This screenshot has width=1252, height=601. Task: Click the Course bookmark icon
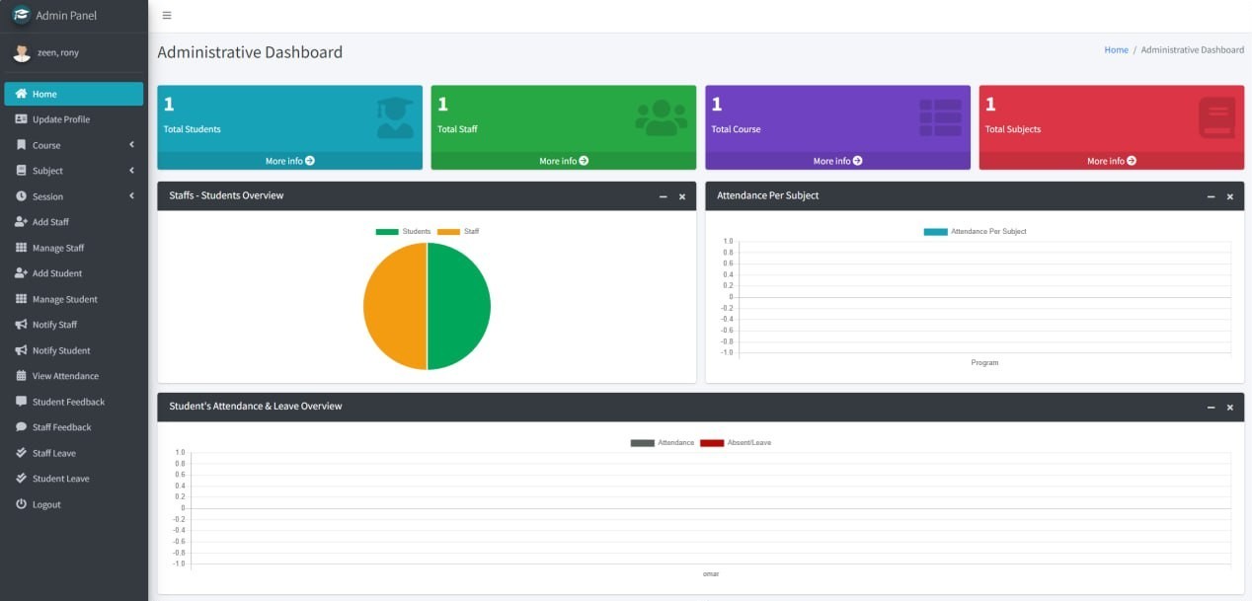(21, 145)
